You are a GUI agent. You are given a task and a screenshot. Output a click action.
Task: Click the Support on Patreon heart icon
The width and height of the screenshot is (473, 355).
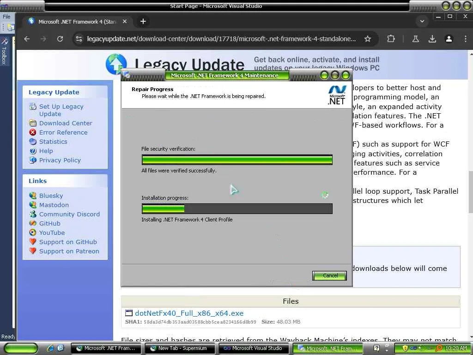pos(33,251)
